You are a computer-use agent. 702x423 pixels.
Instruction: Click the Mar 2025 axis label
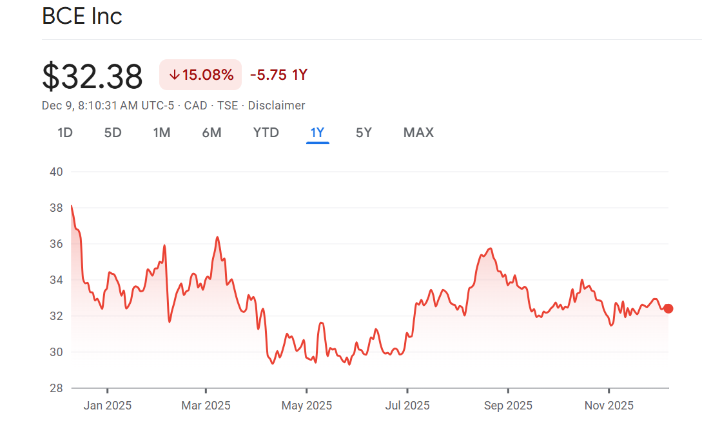pos(206,406)
